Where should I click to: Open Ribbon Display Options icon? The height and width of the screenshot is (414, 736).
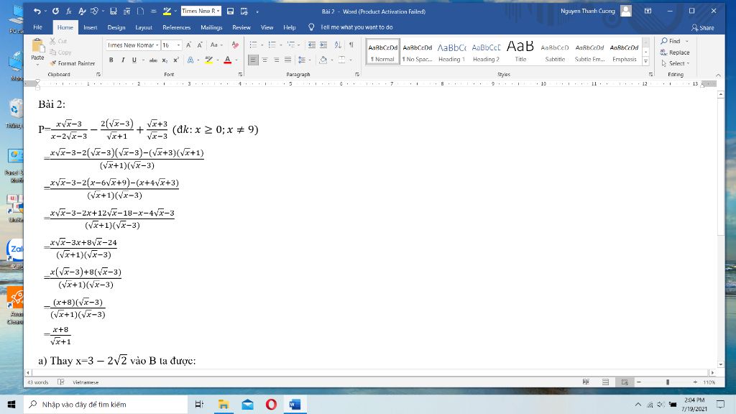[x=648, y=11]
